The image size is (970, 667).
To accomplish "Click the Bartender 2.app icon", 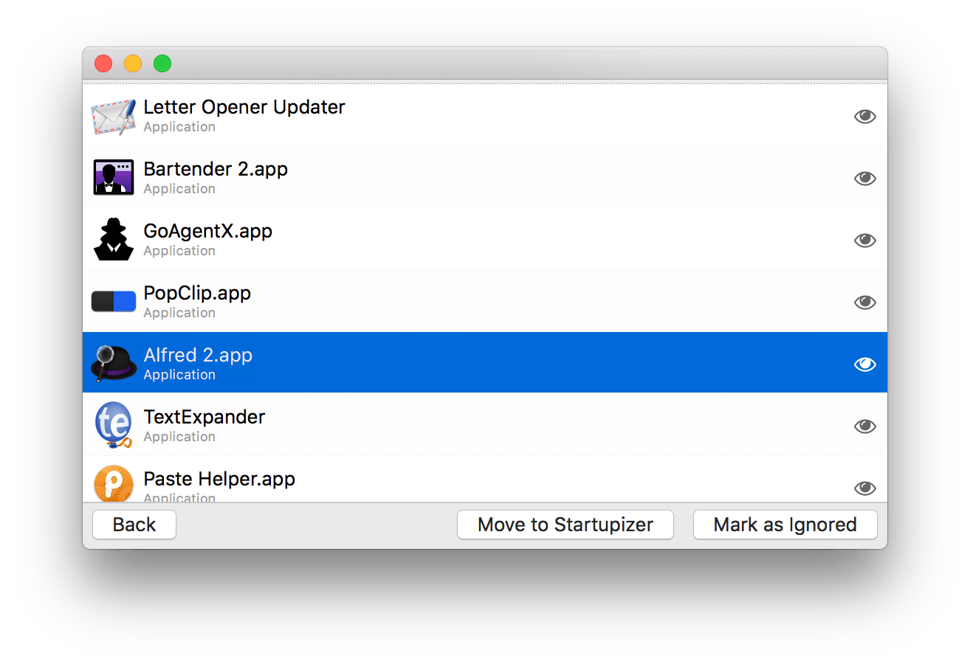I will click(x=114, y=177).
